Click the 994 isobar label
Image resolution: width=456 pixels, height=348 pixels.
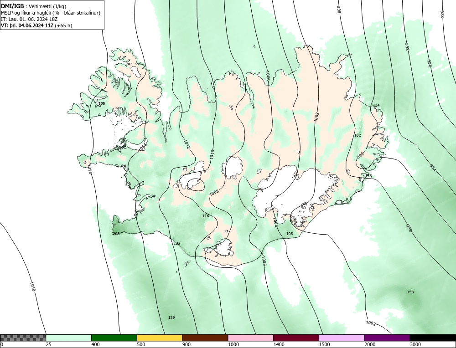point(433,168)
